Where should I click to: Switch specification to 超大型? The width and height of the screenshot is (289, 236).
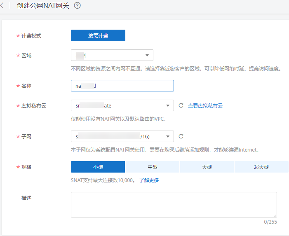[261, 167]
